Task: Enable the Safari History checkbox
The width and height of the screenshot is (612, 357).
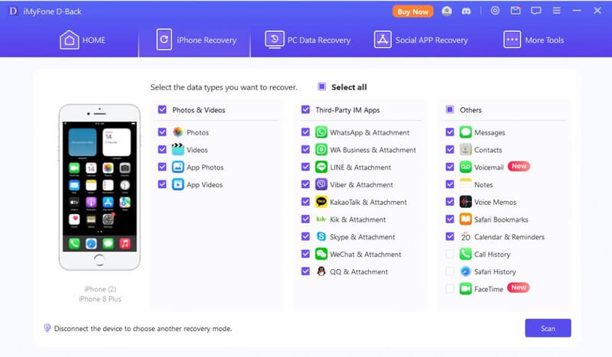Action: tap(450, 271)
